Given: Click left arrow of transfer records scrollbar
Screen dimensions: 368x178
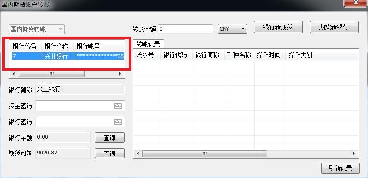Looking at the screenshot, I should coord(138,153).
